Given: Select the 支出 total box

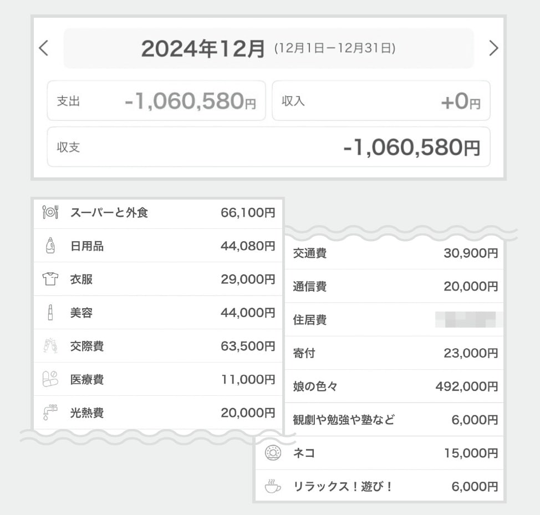Looking at the screenshot, I should click(156, 101).
